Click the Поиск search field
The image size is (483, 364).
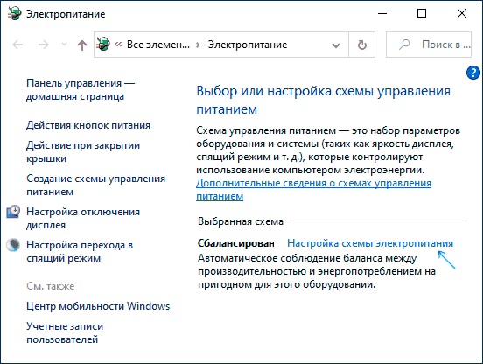coord(429,45)
